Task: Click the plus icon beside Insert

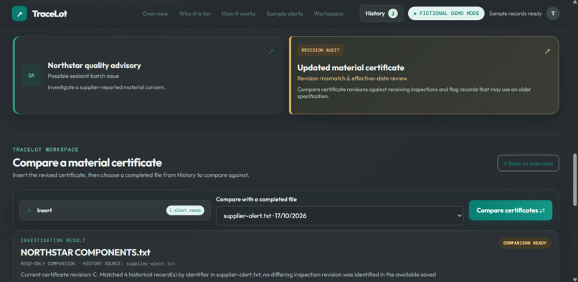Action: pyautogui.click(x=29, y=210)
